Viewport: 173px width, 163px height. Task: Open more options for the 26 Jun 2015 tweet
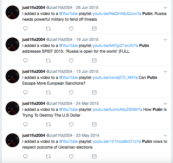tap(165, 7)
